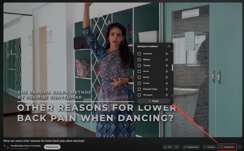Viewport: 244px width, 151px height.
Task: Click the Скачать download button
Action: (209, 147)
